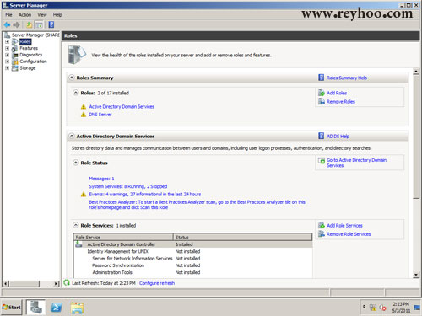Click Events warnings and informational link
Image resolution: width=422 pixels, height=316 pixels.
tap(145, 195)
